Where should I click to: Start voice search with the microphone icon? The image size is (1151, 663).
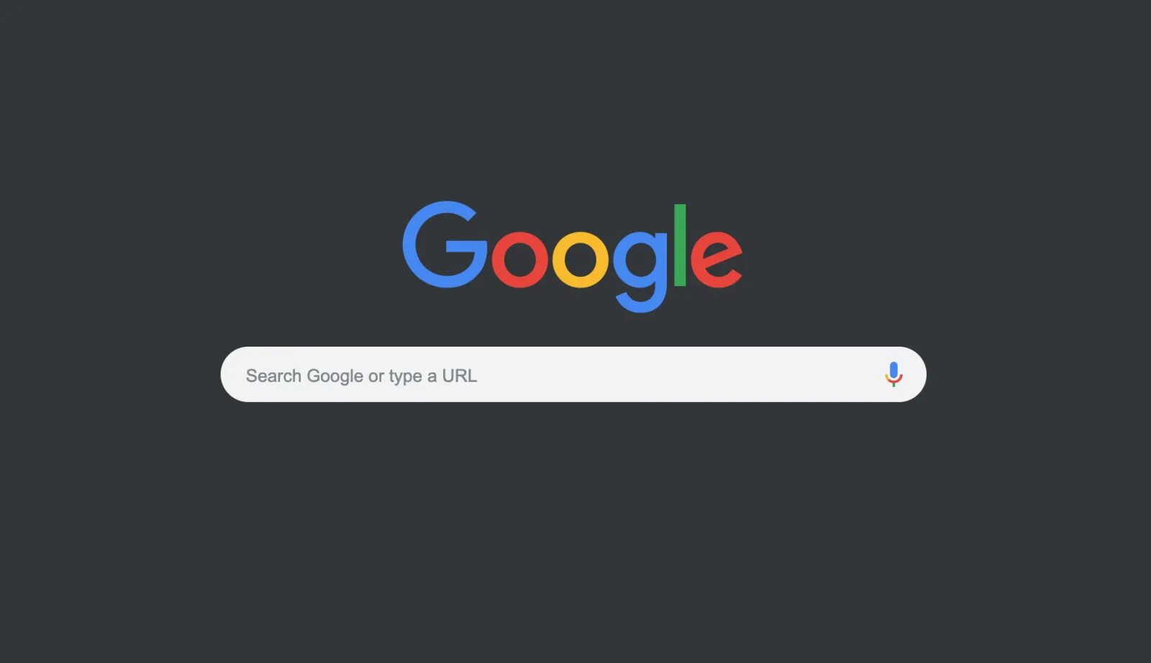pos(893,375)
